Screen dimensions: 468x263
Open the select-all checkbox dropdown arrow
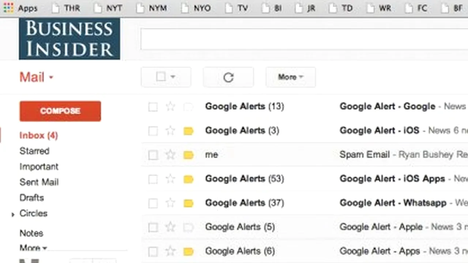click(173, 77)
